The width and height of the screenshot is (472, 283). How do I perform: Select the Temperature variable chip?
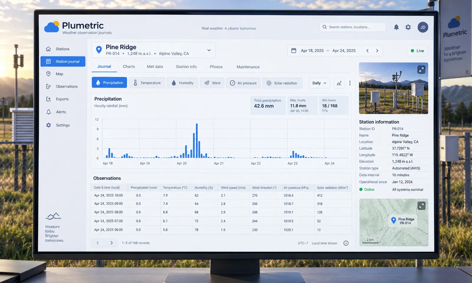click(147, 83)
